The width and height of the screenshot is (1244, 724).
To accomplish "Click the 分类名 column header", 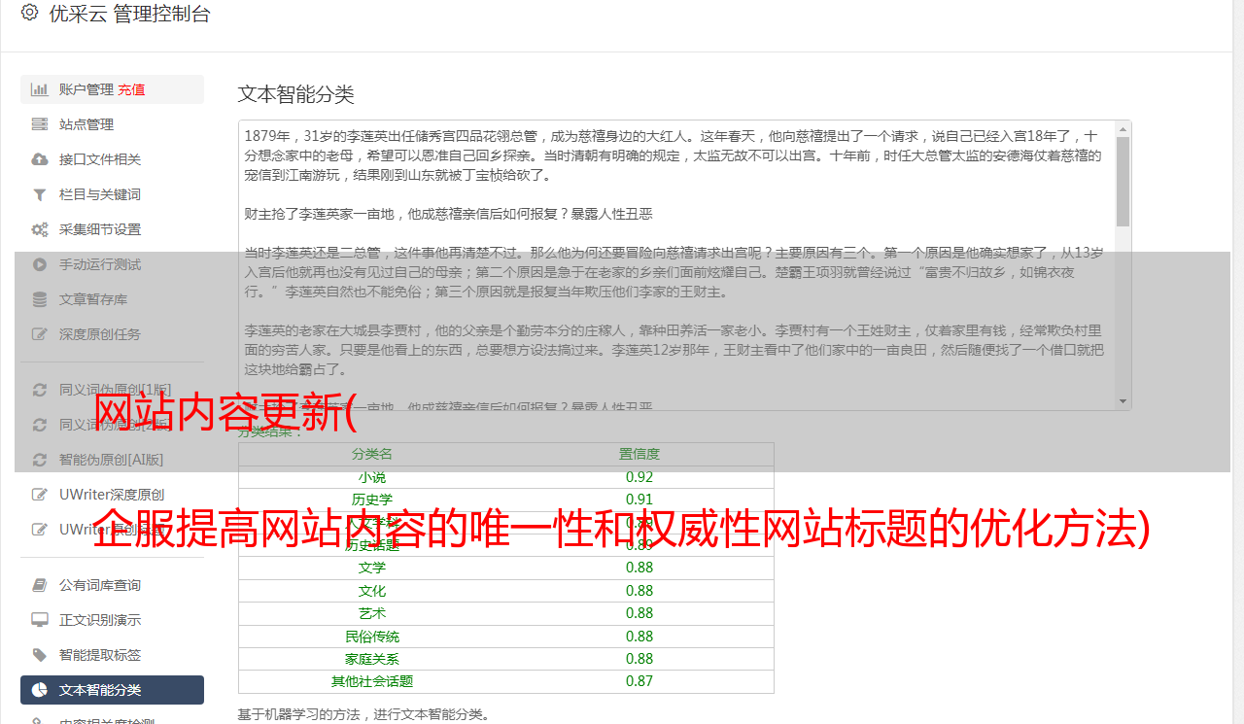I will point(372,454).
